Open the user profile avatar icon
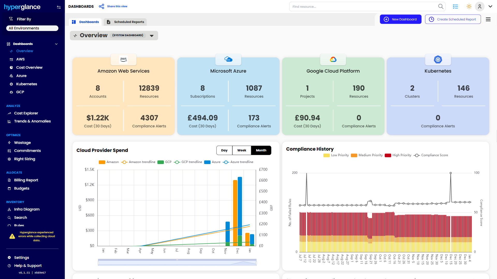497x279 pixels. (479, 6)
